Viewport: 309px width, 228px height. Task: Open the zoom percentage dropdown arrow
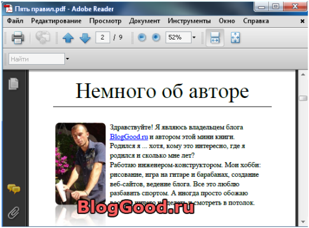(194, 38)
